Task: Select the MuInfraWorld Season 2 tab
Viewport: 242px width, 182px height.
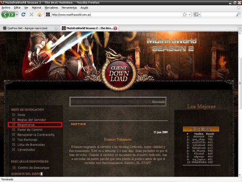Action: (x=89, y=28)
